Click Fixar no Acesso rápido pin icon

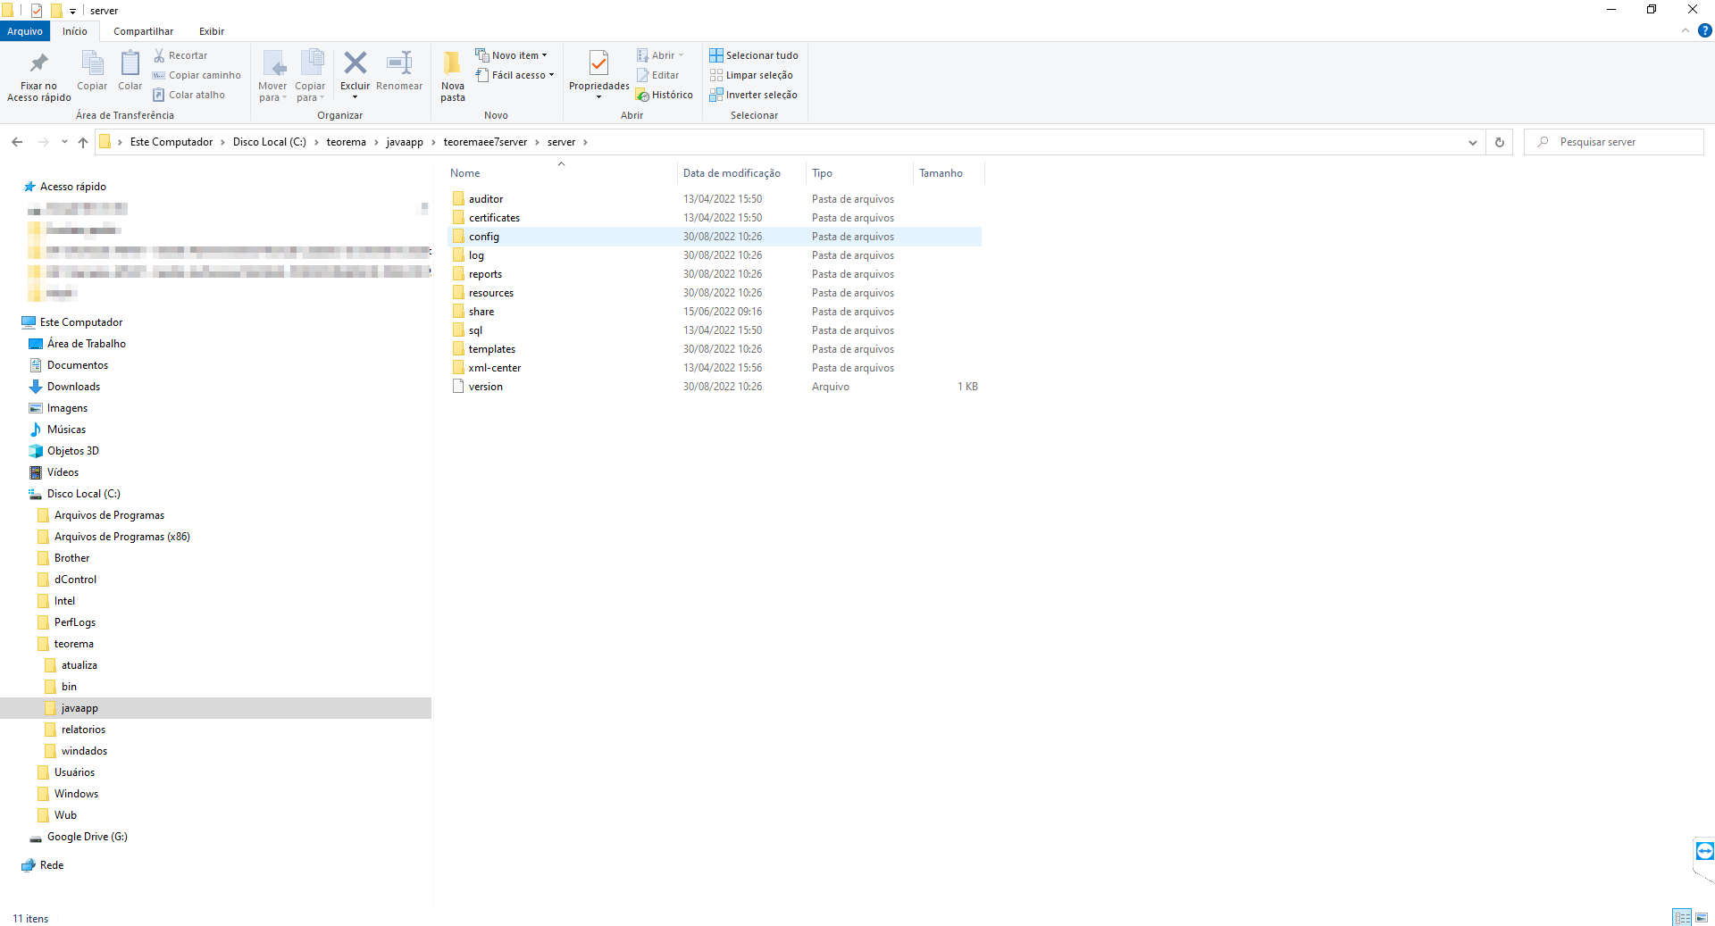pos(38,63)
